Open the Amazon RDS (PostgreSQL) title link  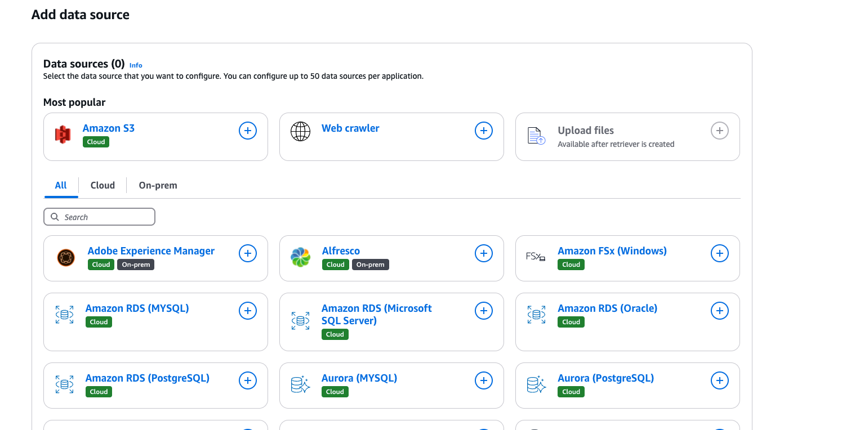pos(148,378)
